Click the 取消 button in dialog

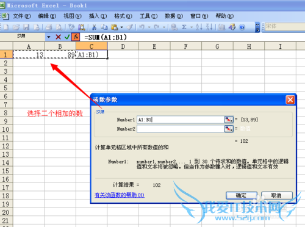277,195
